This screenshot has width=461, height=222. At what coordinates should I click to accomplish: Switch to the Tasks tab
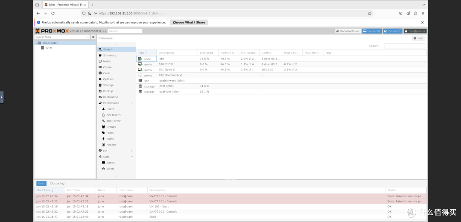click(x=41, y=184)
